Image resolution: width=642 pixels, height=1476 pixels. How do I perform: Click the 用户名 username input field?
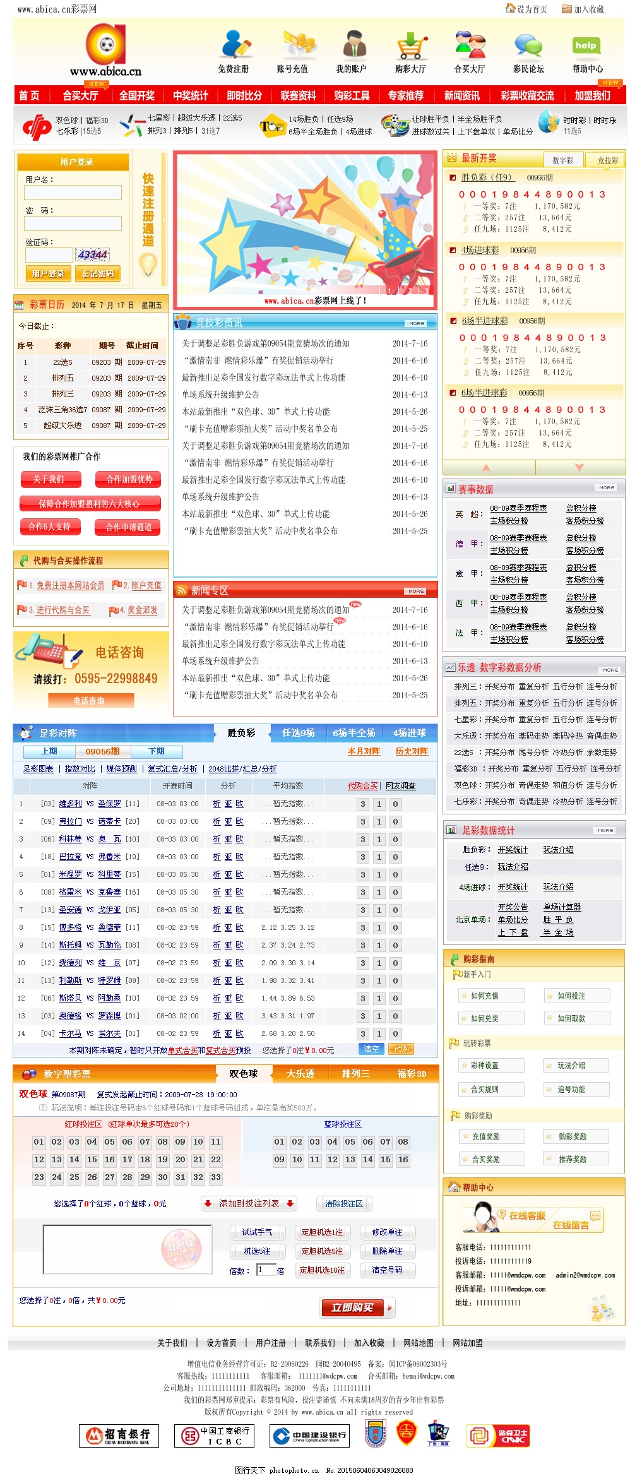[73, 193]
